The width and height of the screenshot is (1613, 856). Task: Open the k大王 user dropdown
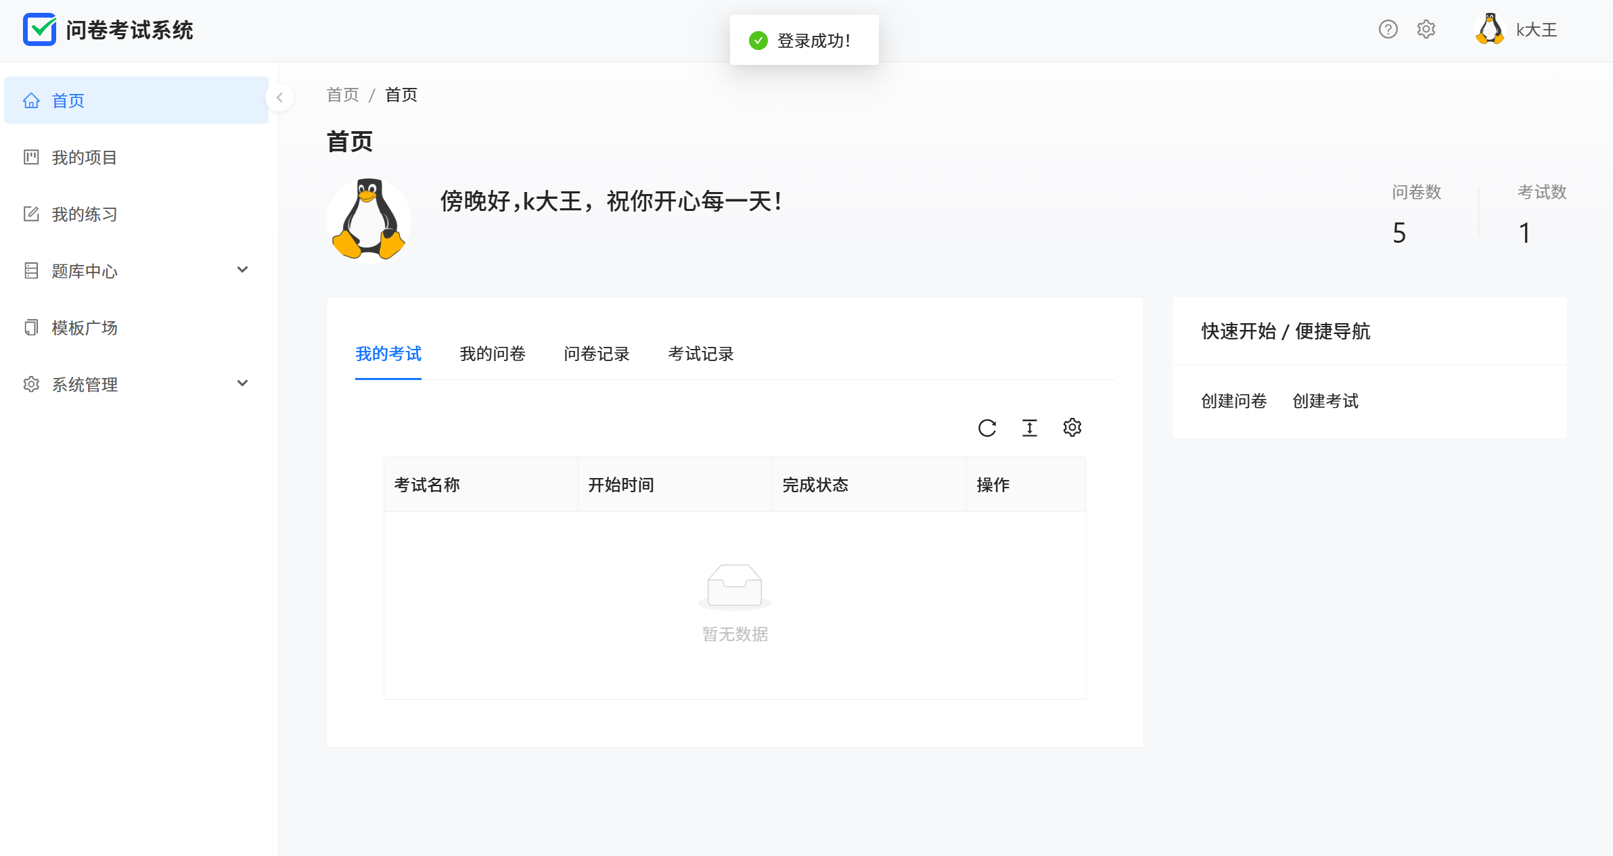[1536, 30]
